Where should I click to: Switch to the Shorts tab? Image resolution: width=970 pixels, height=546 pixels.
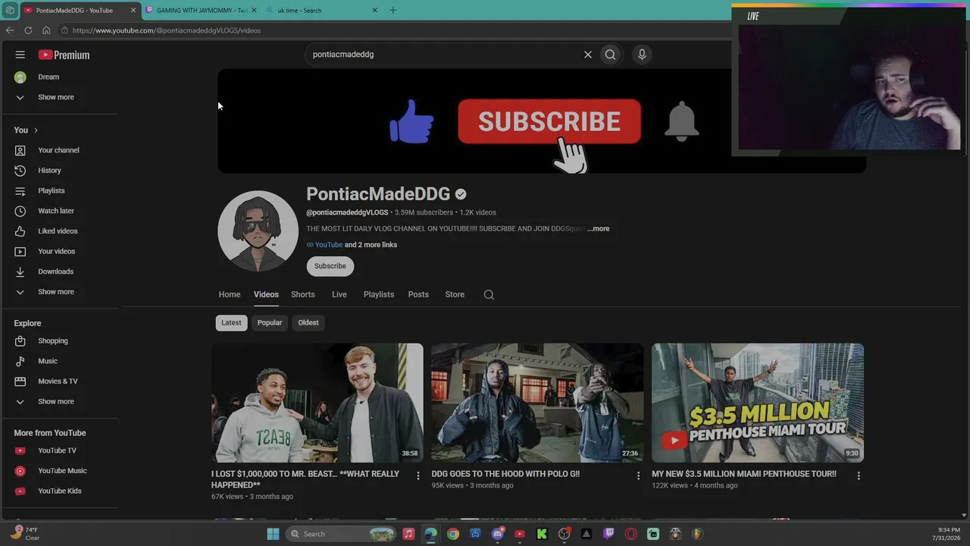point(303,294)
